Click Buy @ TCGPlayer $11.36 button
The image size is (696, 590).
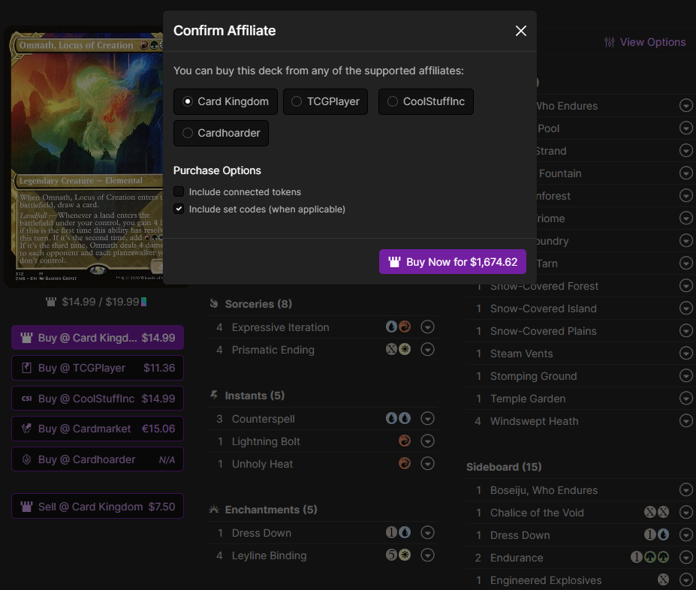[98, 368]
